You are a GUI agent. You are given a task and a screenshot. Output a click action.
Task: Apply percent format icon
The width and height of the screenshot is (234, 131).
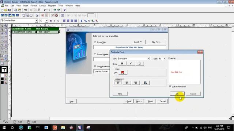pyautogui.click(x=85, y=21)
